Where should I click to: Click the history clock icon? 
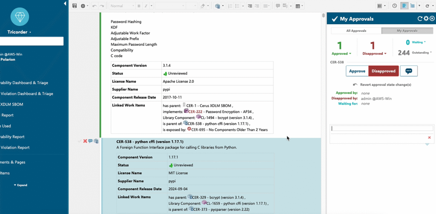coord(394,6)
